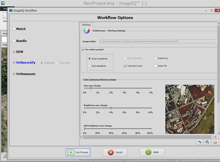Toggle the Orthomosaic checkbox
220x162 pixels.
(x=14, y=74)
